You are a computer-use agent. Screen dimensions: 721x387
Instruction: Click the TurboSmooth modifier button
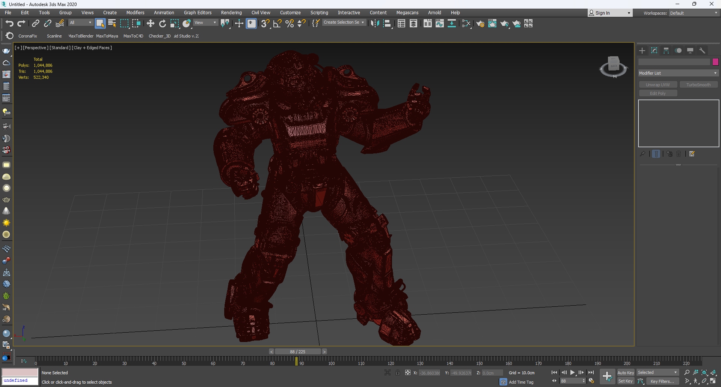pyautogui.click(x=698, y=85)
